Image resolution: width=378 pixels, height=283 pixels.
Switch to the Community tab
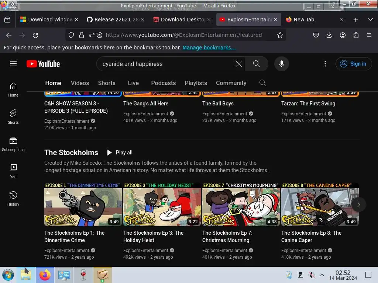pos(231,83)
